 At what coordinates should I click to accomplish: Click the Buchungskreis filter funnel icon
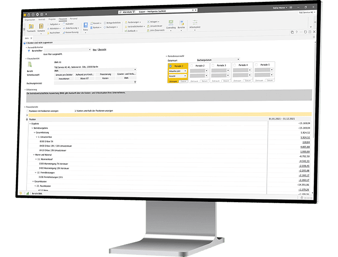point(135,82)
